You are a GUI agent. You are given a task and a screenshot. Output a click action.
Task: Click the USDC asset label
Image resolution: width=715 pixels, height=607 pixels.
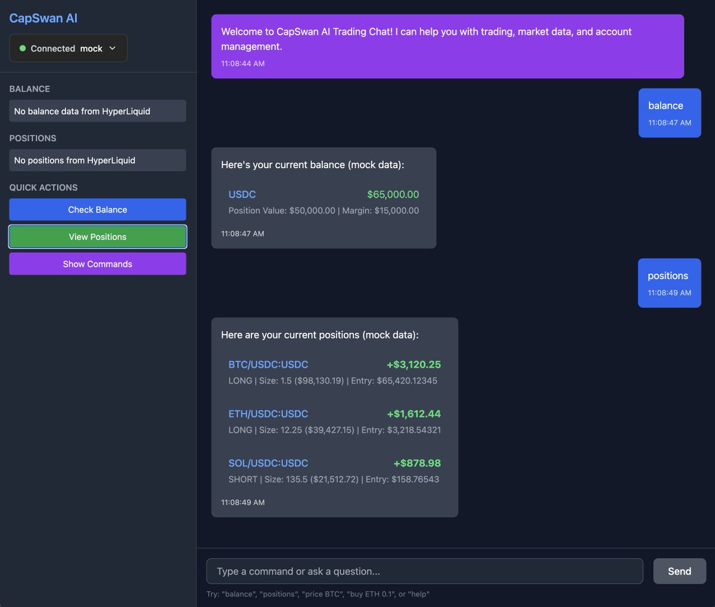242,194
